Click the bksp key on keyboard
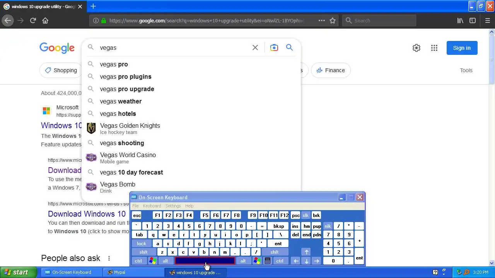The image size is (495, 278). (278, 226)
